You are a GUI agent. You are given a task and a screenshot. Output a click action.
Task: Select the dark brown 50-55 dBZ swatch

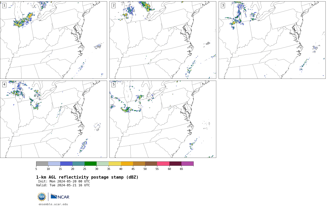click(x=151, y=164)
